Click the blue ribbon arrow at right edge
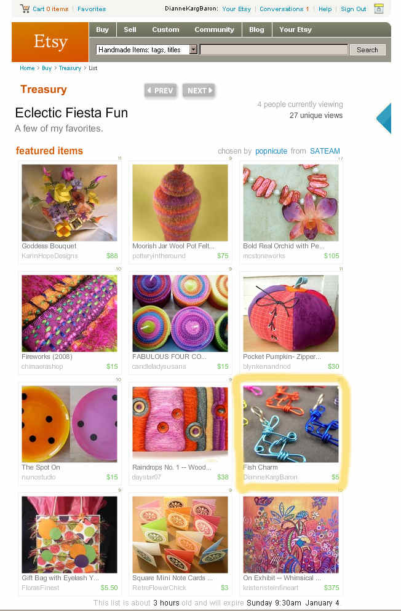 pos(384,118)
